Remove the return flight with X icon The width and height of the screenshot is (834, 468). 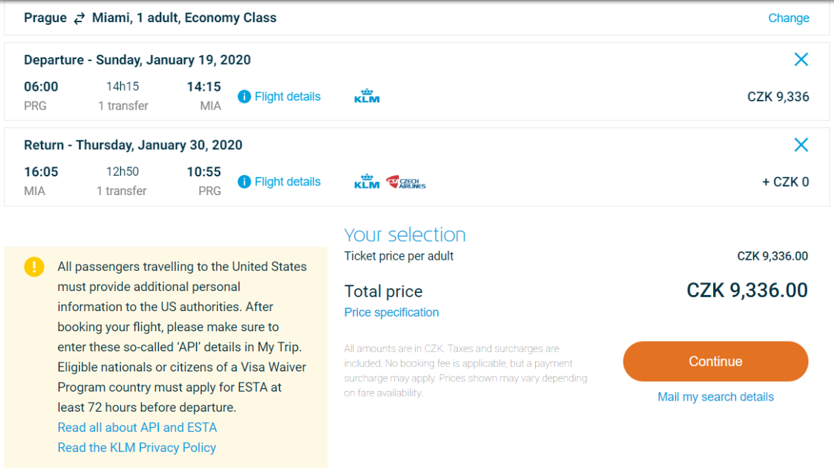click(801, 145)
